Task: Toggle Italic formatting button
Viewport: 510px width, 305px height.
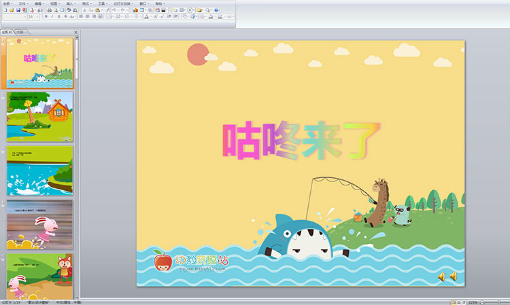Action: 52,17
